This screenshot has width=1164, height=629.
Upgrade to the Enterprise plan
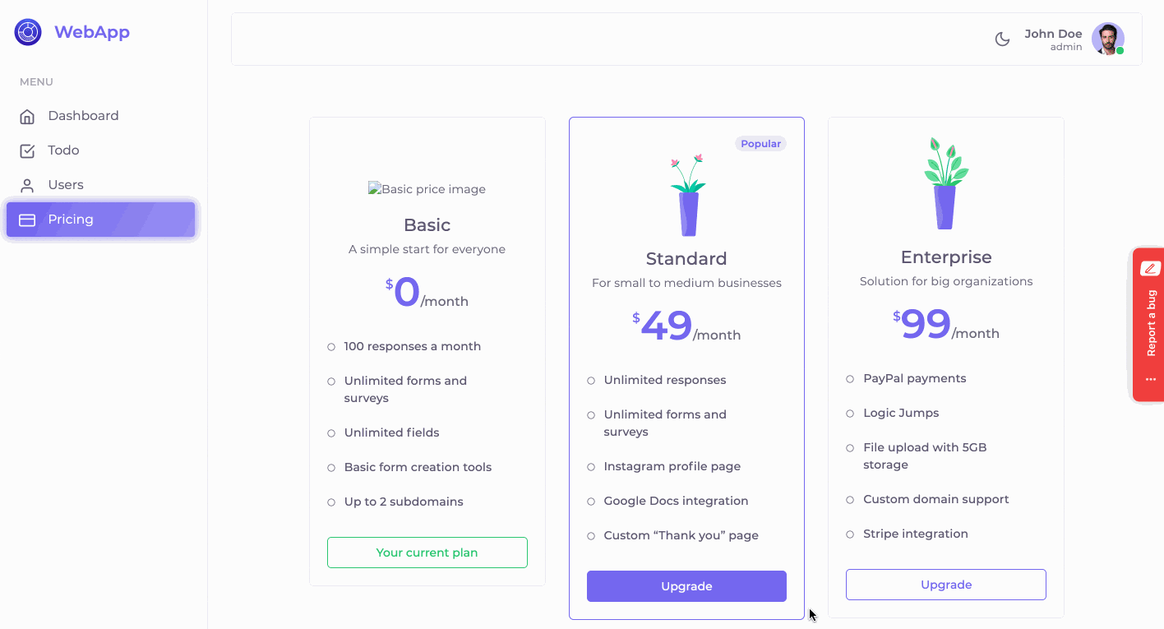click(x=945, y=585)
